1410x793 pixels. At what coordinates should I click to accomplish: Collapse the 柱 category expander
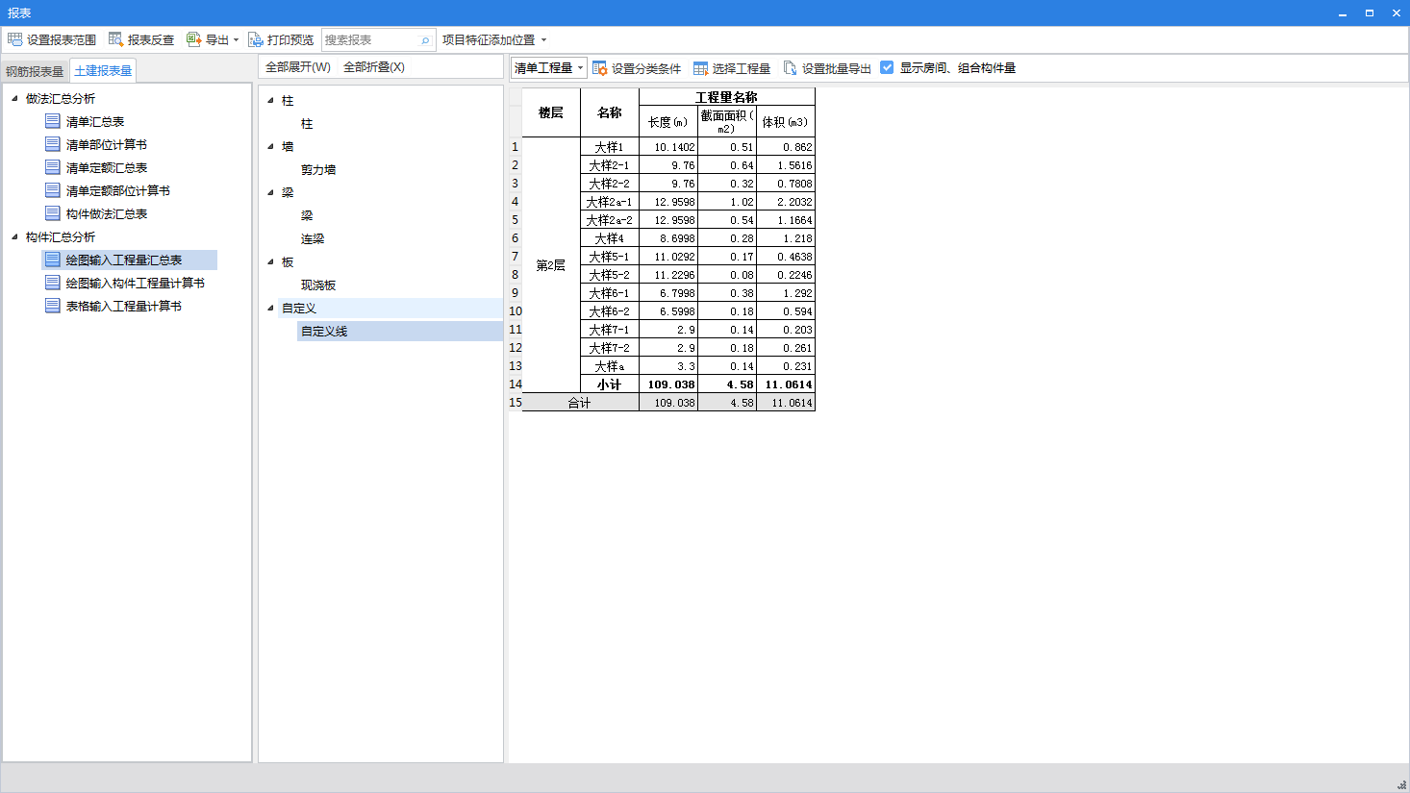point(270,100)
